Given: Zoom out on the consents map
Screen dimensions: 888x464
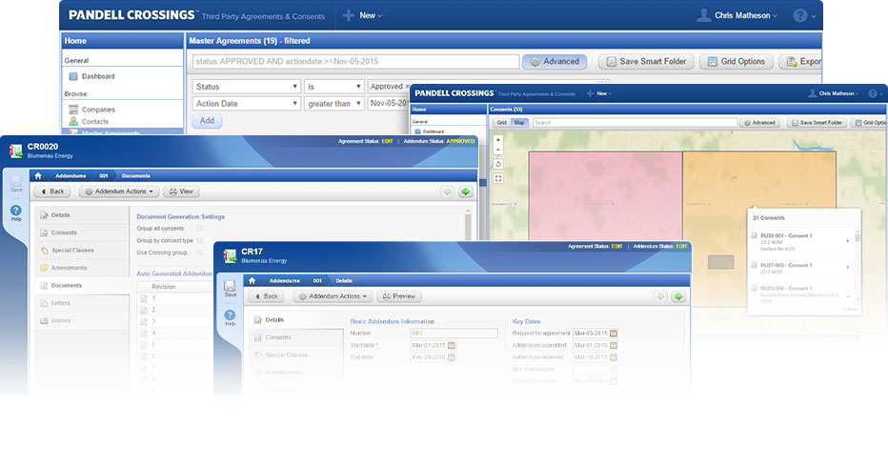Looking at the screenshot, I should [x=497, y=150].
